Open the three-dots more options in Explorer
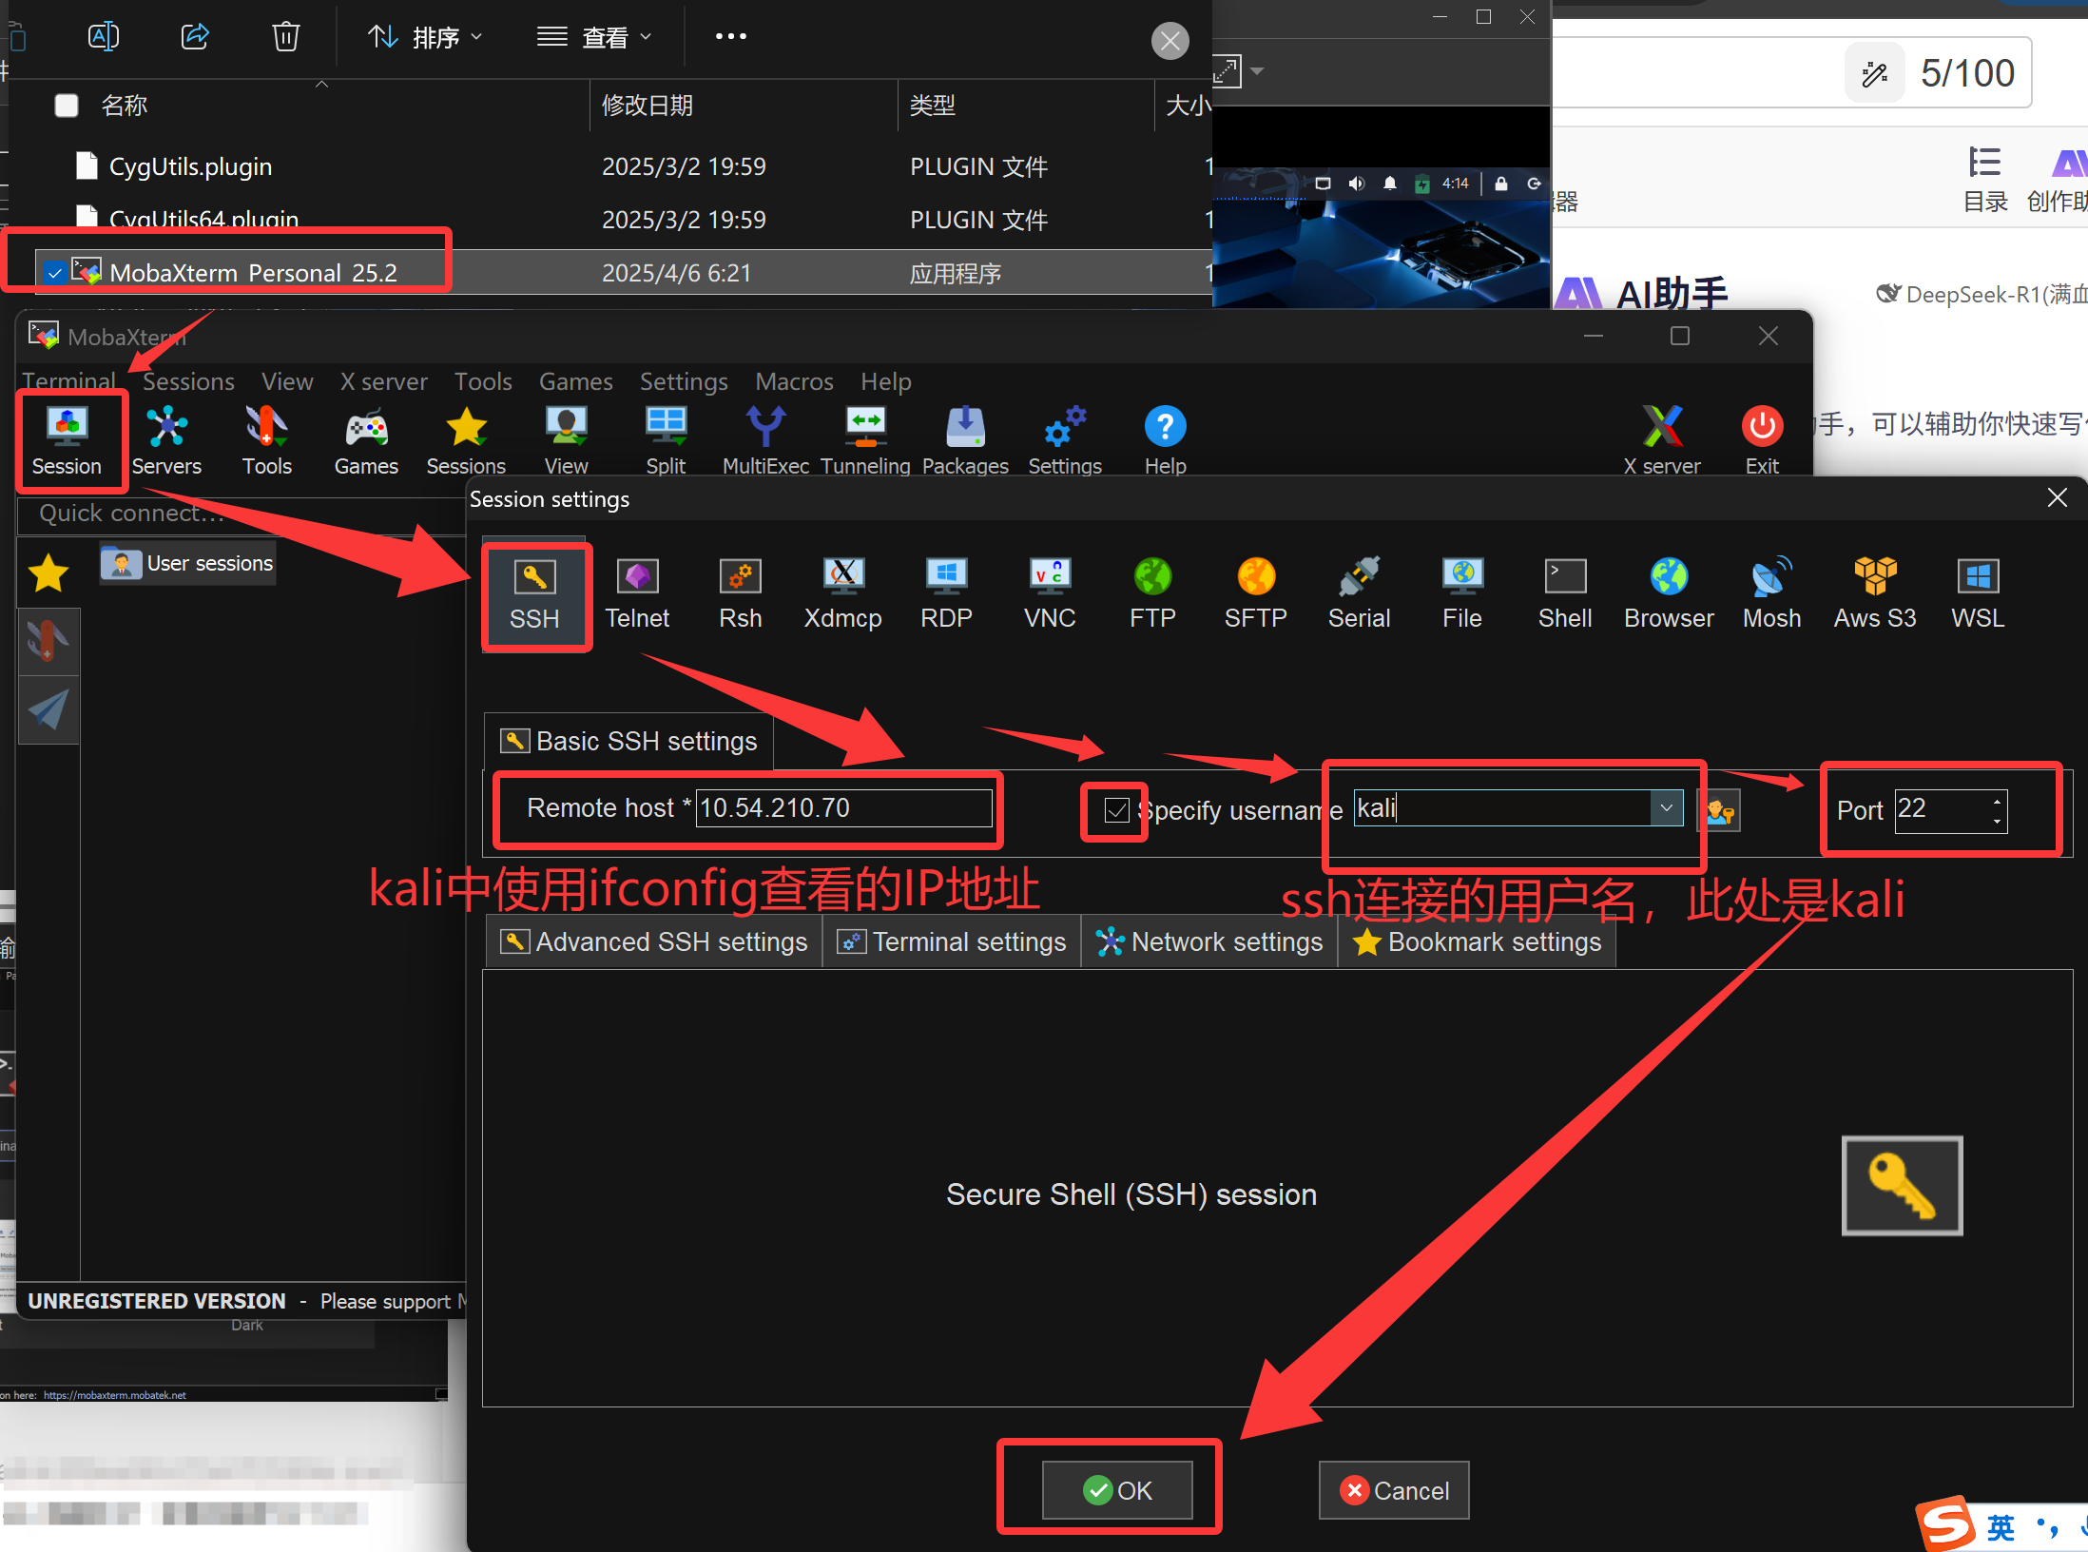The height and width of the screenshot is (1552, 2088). [730, 37]
